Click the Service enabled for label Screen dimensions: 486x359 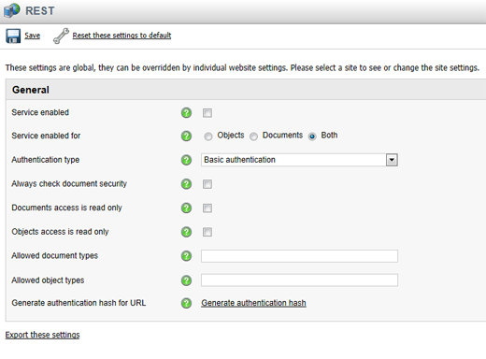click(x=46, y=136)
